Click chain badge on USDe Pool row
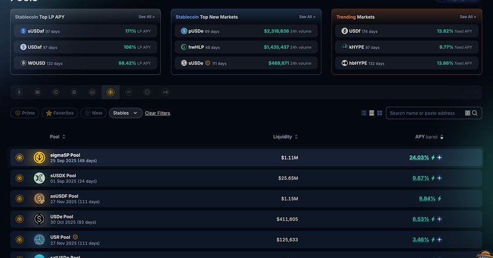The image size is (493, 258). (x=20, y=219)
